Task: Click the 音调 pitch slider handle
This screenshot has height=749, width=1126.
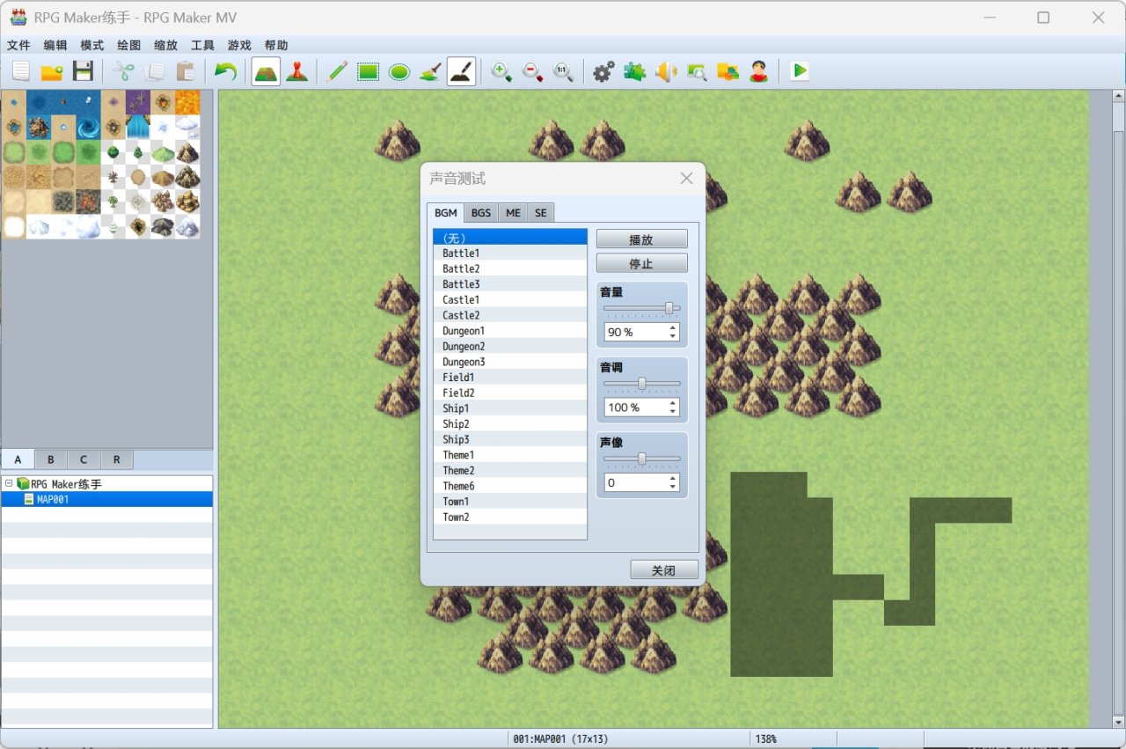Action: click(642, 383)
